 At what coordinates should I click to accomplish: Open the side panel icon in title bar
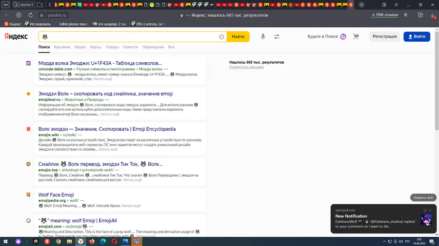(x=384, y=5)
